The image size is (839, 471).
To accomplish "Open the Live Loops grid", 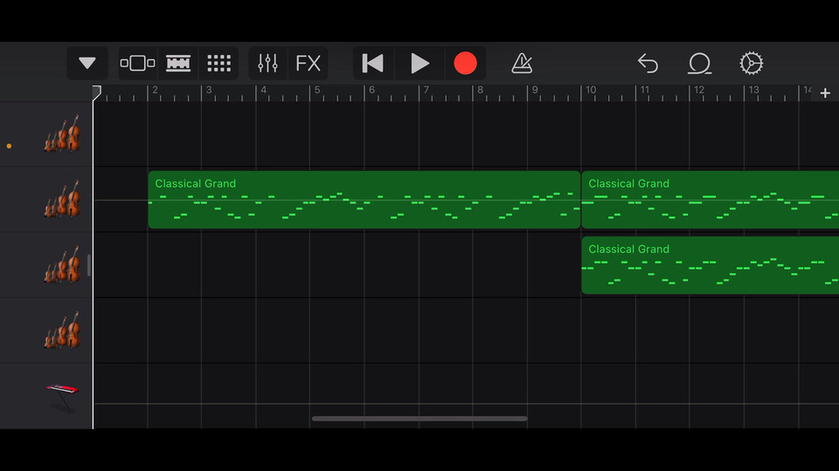I will coord(218,63).
